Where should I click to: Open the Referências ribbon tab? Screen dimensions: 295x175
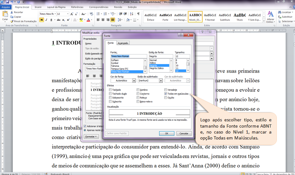(77, 7)
